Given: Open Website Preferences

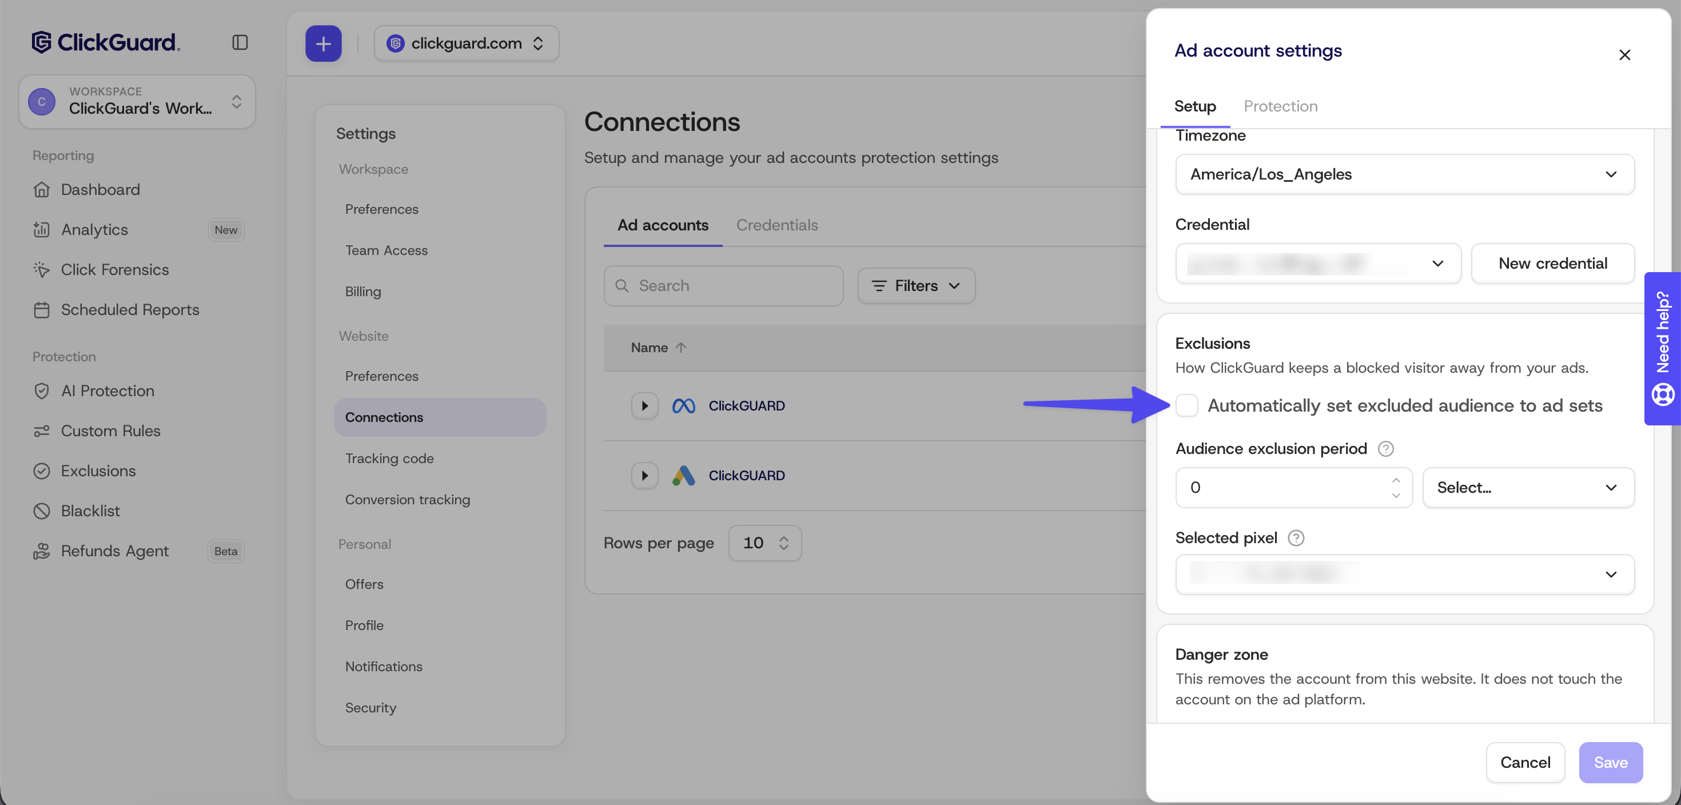Looking at the screenshot, I should click(381, 376).
